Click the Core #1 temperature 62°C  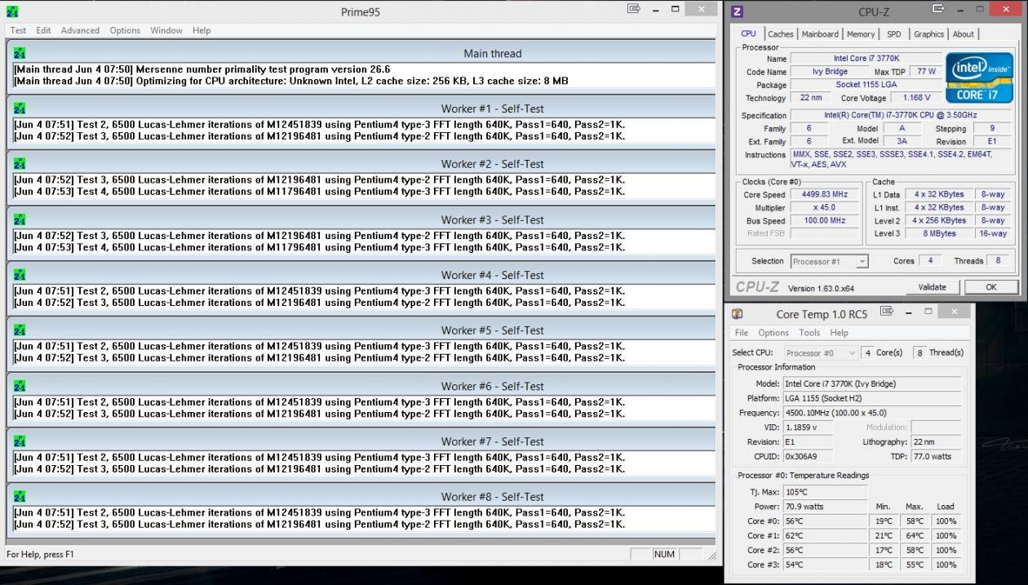825,536
